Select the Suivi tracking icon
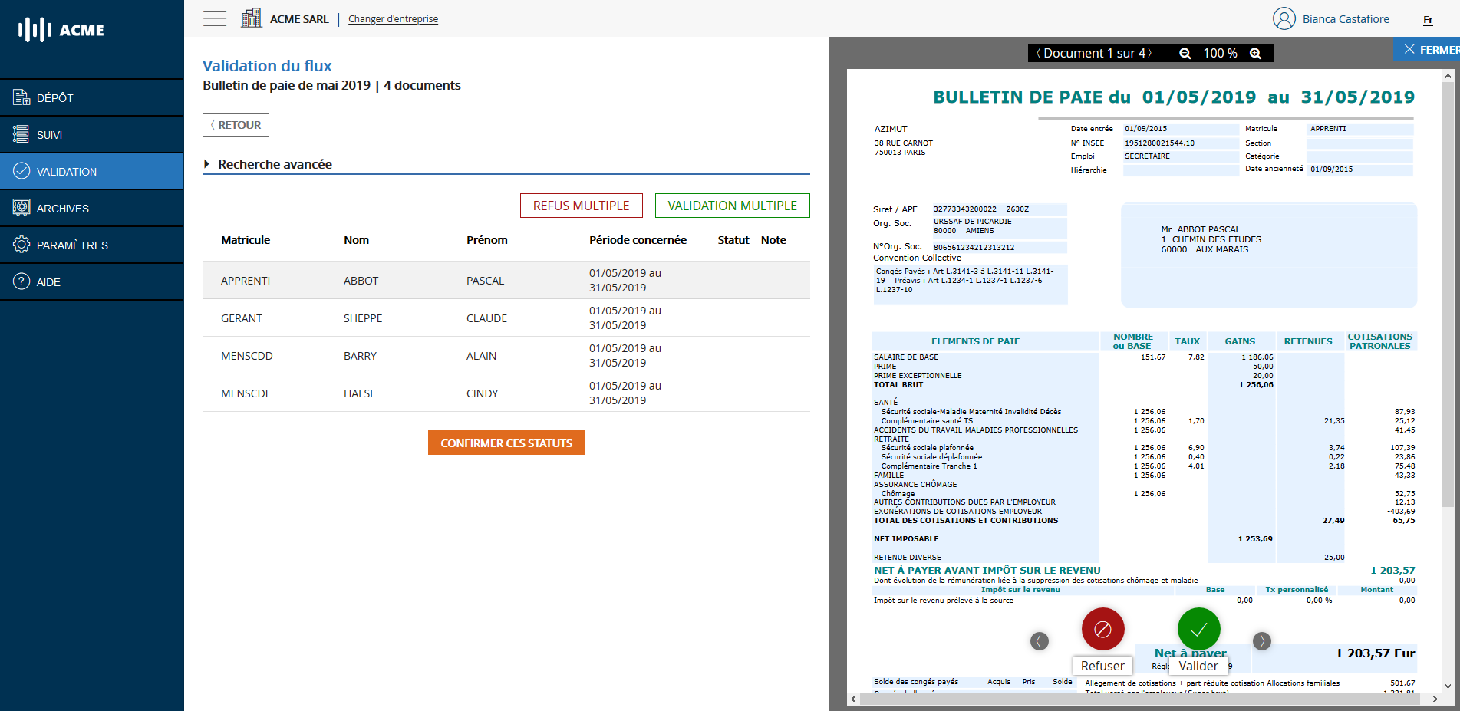The width and height of the screenshot is (1460, 711). (x=18, y=134)
